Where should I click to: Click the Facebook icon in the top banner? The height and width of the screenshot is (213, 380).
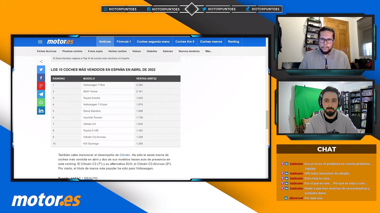tap(149, 9)
